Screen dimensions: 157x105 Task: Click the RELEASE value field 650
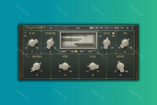click(x=121, y=75)
